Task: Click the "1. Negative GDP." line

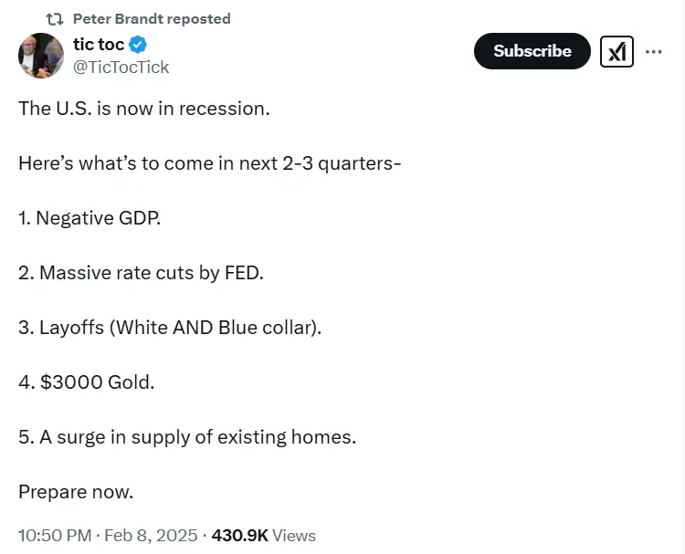Action: pyautogui.click(x=90, y=218)
